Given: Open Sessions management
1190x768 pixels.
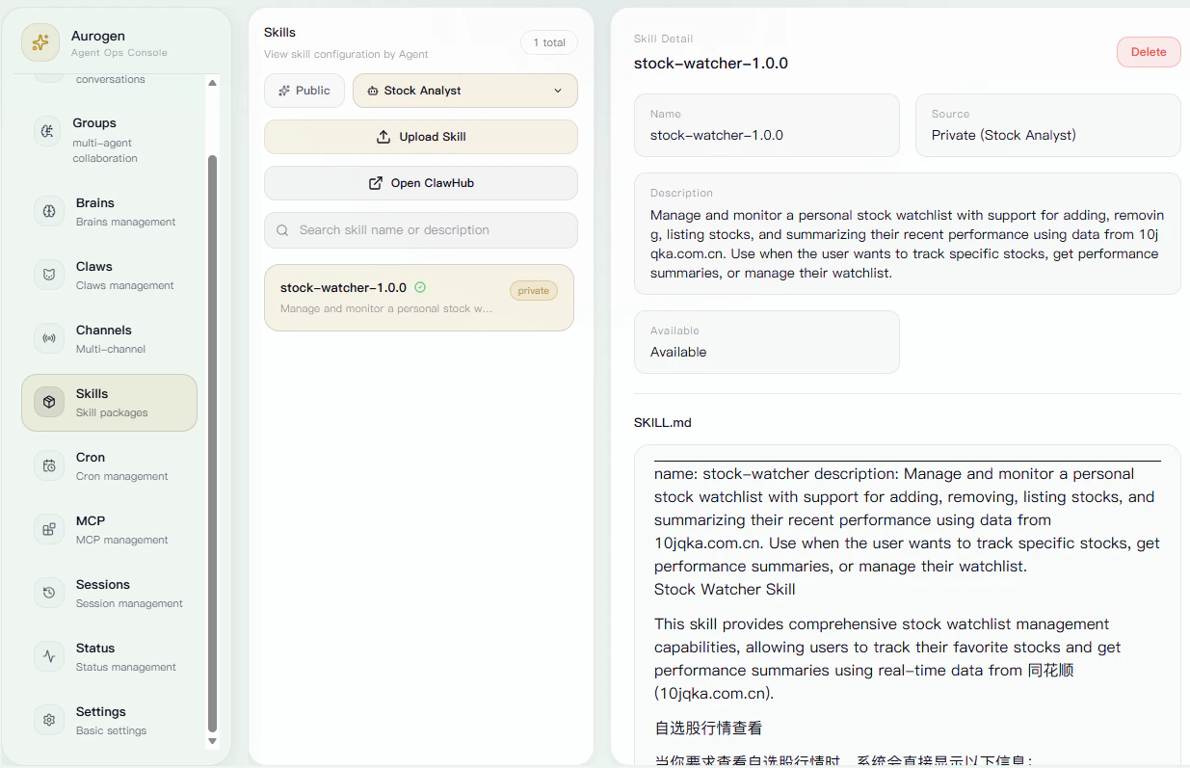Looking at the screenshot, I should (109, 594).
